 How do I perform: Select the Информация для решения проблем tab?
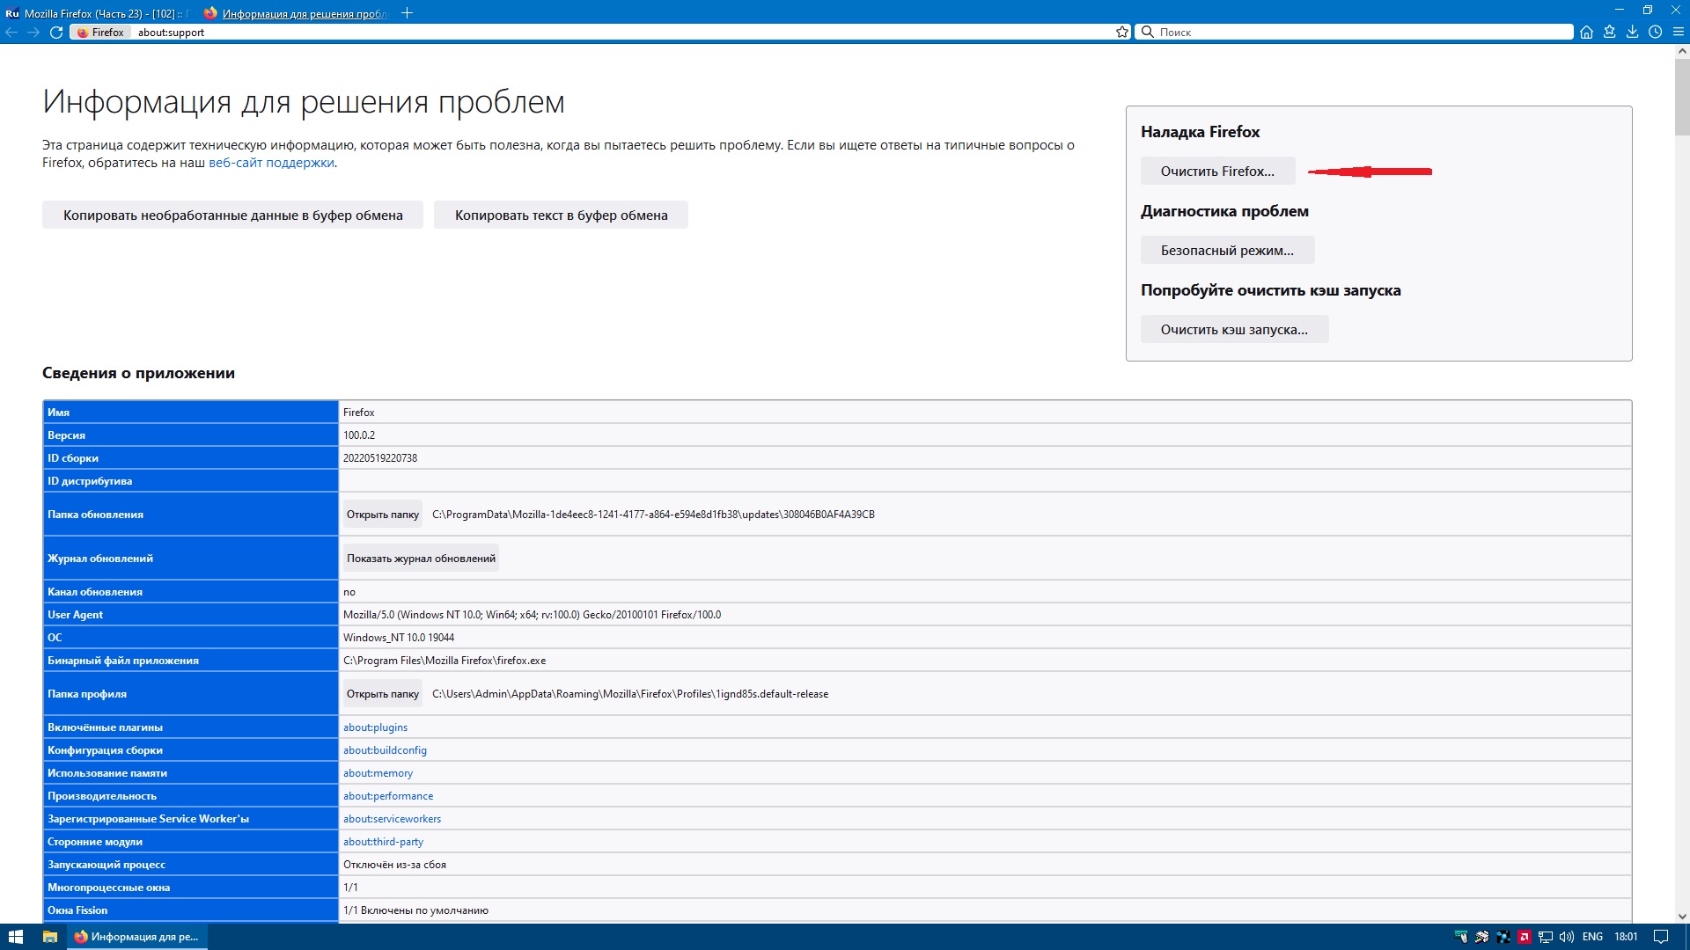295,13
